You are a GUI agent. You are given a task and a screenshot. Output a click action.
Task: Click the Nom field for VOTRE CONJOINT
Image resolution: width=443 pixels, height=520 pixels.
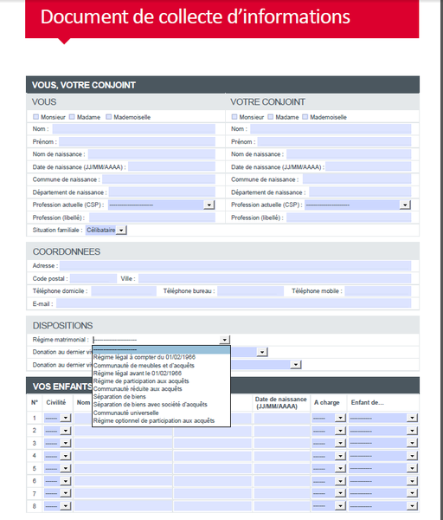coord(331,129)
